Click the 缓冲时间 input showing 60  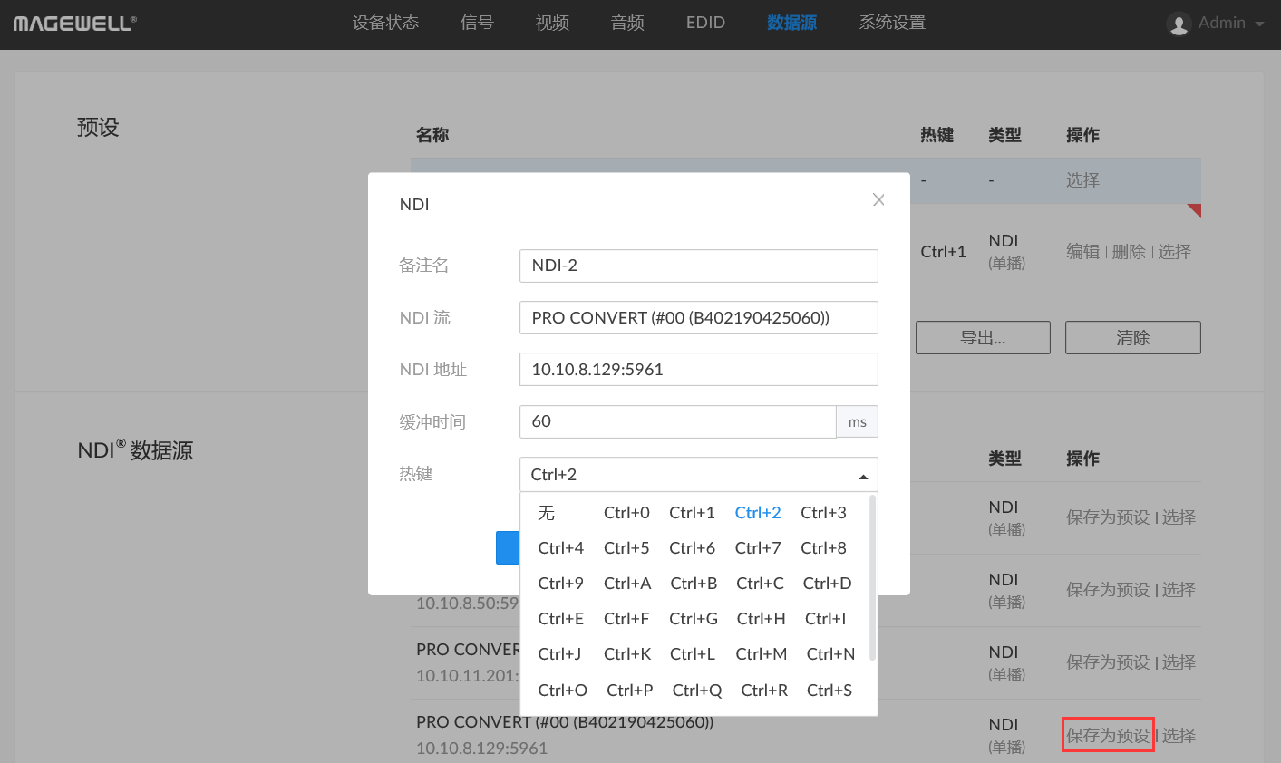pyautogui.click(x=677, y=421)
